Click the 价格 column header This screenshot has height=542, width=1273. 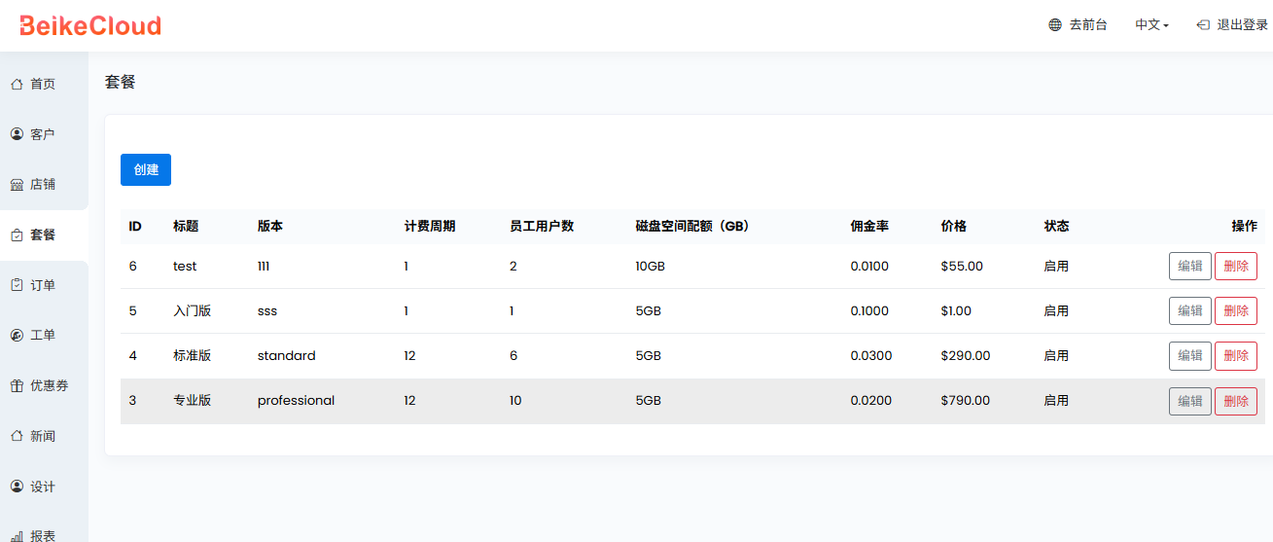tap(954, 226)
